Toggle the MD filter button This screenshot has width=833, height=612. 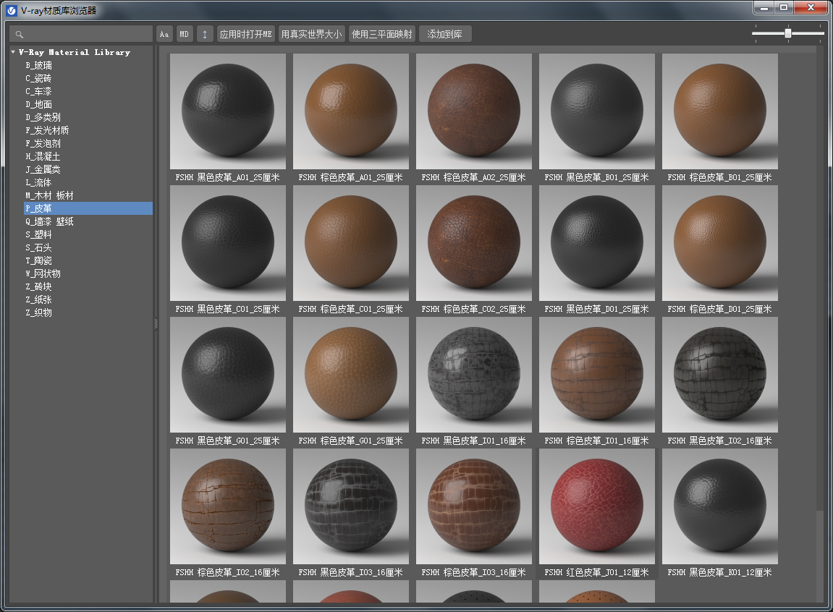[185, 35]
